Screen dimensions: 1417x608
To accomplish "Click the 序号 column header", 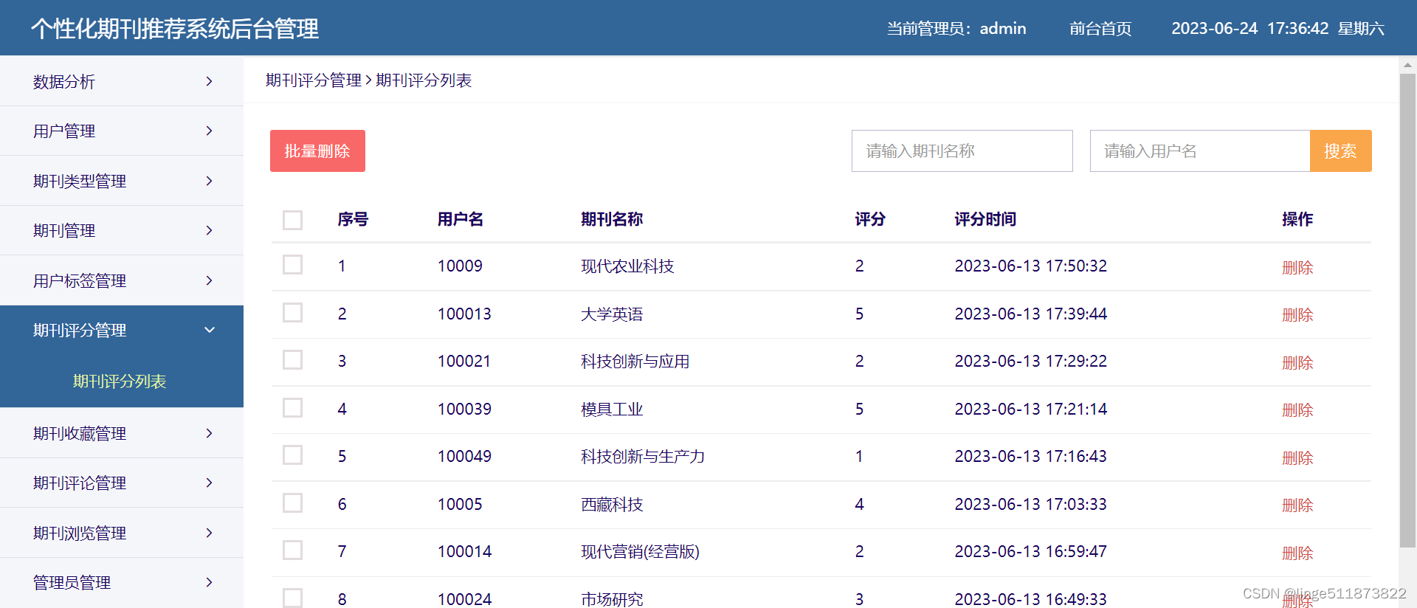I will (353, 219).
